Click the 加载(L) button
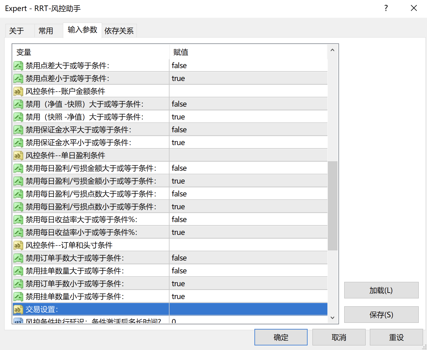Viewport: 427px width, 350px height. (x=381, y=290)
